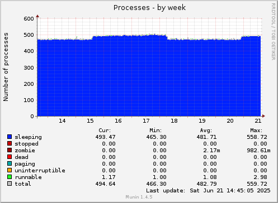Click the zombie legend color swatch
The height and width of the screenshot is (203, 278).
[10, 150]
